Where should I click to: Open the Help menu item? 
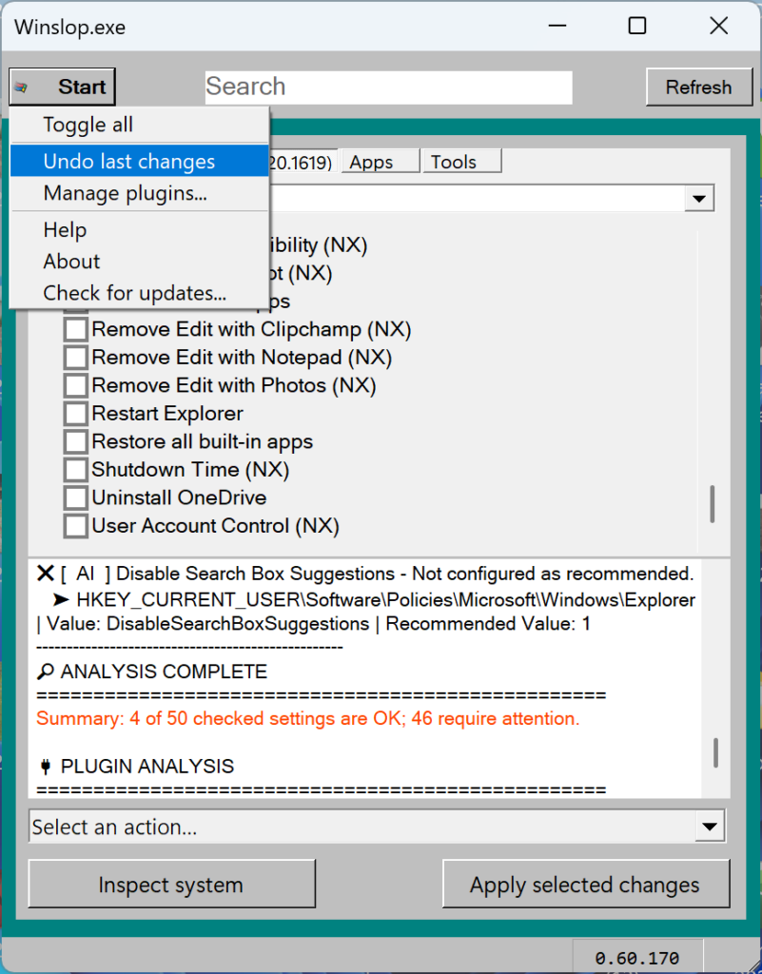[65, 230]
